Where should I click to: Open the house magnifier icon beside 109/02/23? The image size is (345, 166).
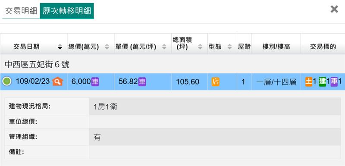(x=57, y=81)
